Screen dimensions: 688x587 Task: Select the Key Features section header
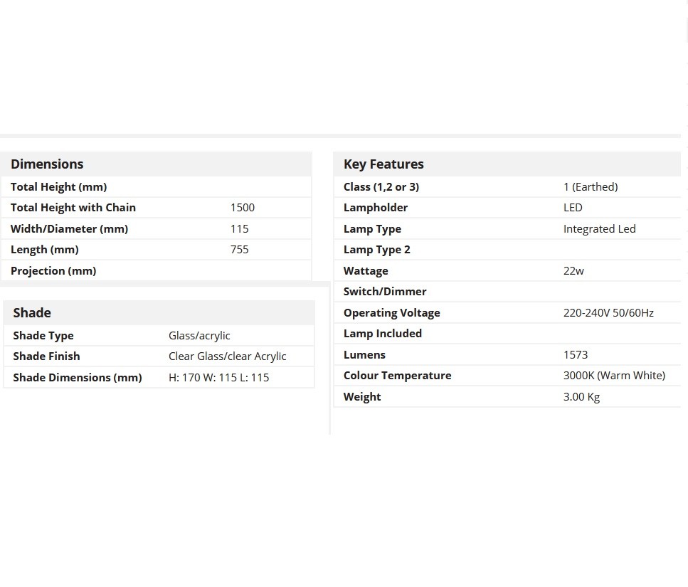pos(383,164)
